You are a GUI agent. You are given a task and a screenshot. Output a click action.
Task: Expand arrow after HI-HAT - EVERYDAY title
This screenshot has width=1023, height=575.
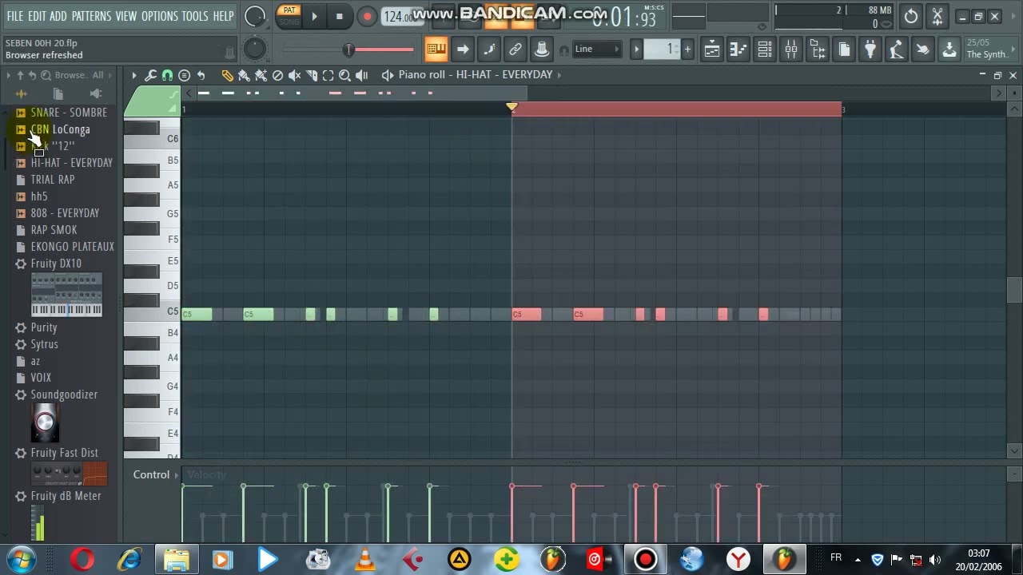click(559, 74)
